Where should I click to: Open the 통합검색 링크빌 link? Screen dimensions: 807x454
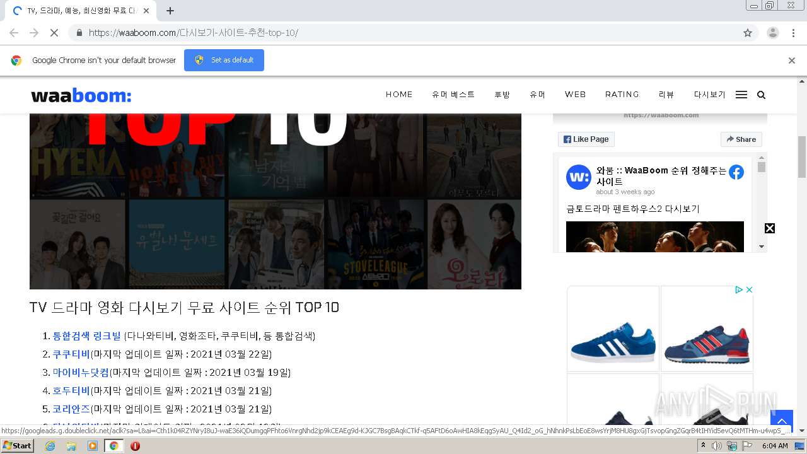click(86, 336)
